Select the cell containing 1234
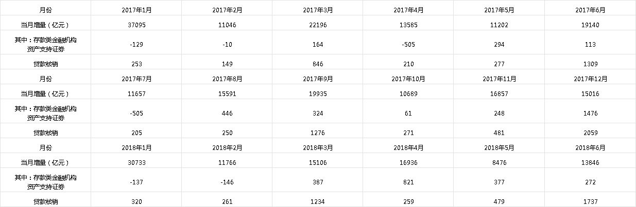Image resolution: width=636 pixels, height=207 pixels. [x=318, y=202]
